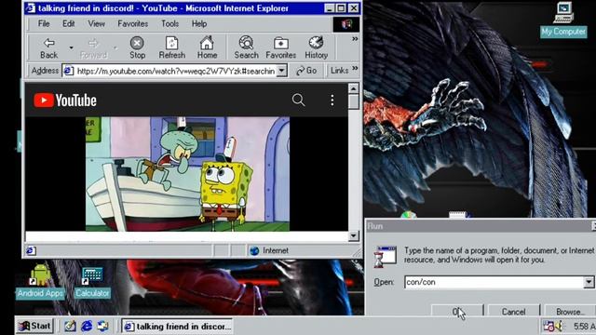Screen dimensions: 596x335
Task: Click the volume speaker tray icon
Action: [x=559, y=326]
